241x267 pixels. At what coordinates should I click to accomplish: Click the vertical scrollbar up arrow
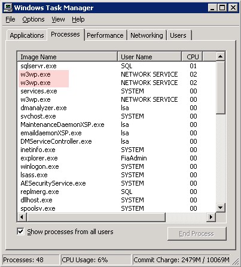coord(220,56)
